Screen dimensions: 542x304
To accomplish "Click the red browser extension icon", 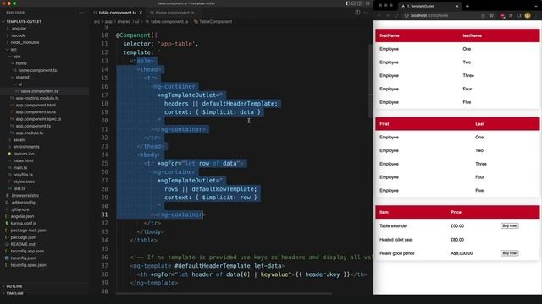I will click(x=502, y=16).
